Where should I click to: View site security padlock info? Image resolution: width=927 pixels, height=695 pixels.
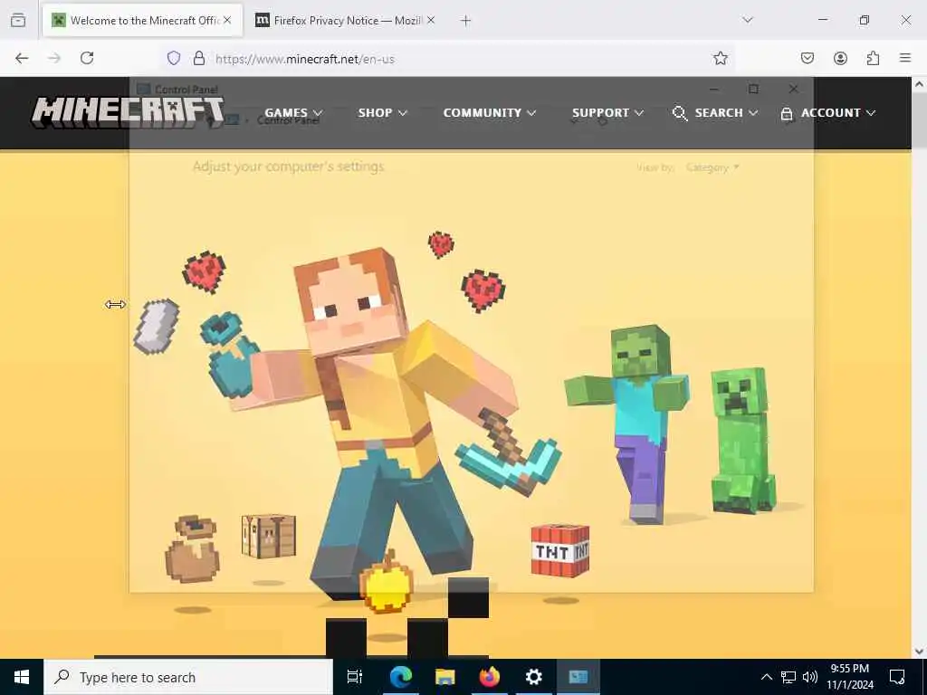199,58
